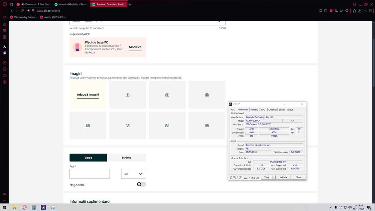375x211 pixels.
Task: Open the Graphics tab in CPU-Z
Action: pyautogui.click(x=272, y=110)
